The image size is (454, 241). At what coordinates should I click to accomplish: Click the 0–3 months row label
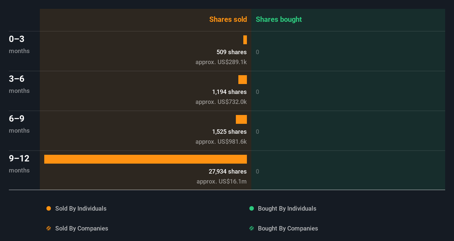[19, 44]
